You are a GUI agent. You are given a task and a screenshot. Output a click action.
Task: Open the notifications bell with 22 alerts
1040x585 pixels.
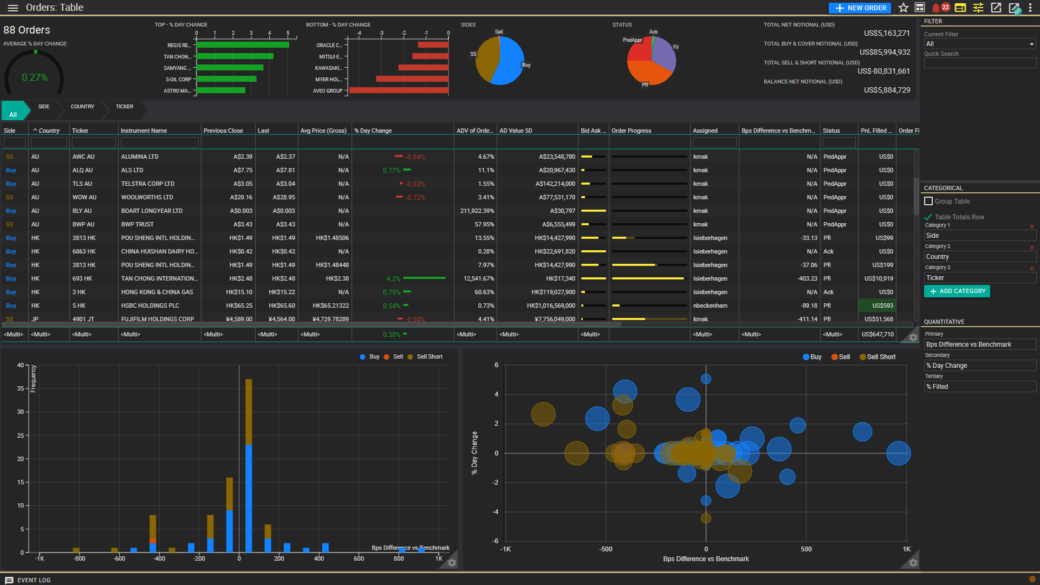(936, 8)
